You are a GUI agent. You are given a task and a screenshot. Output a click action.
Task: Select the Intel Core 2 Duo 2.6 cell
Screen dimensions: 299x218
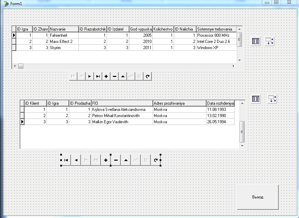pyautogui.click(x=216, y=42)
